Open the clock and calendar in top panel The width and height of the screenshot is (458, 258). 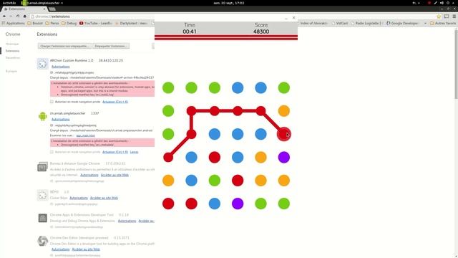pyautogui.click(x=229, y=3)
